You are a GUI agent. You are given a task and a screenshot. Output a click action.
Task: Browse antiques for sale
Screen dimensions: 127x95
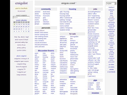pos(62,37)
